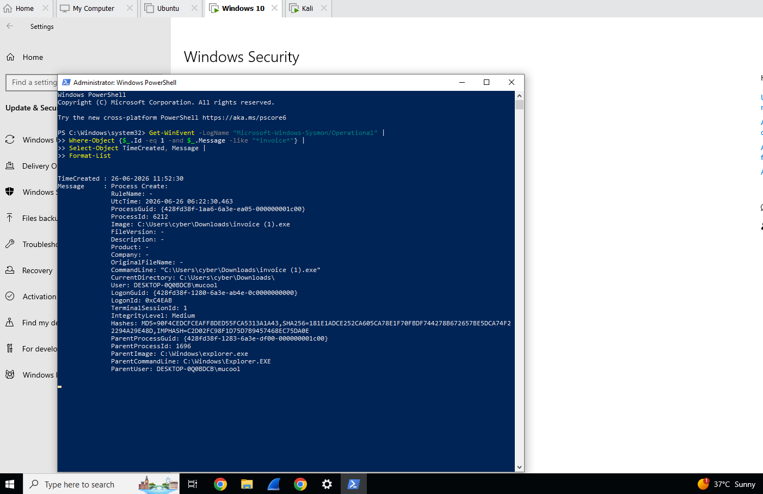The width and height of the screenshot is (763, 494).
Task: Open the Windows Start button
Action: tap(10, 484)
